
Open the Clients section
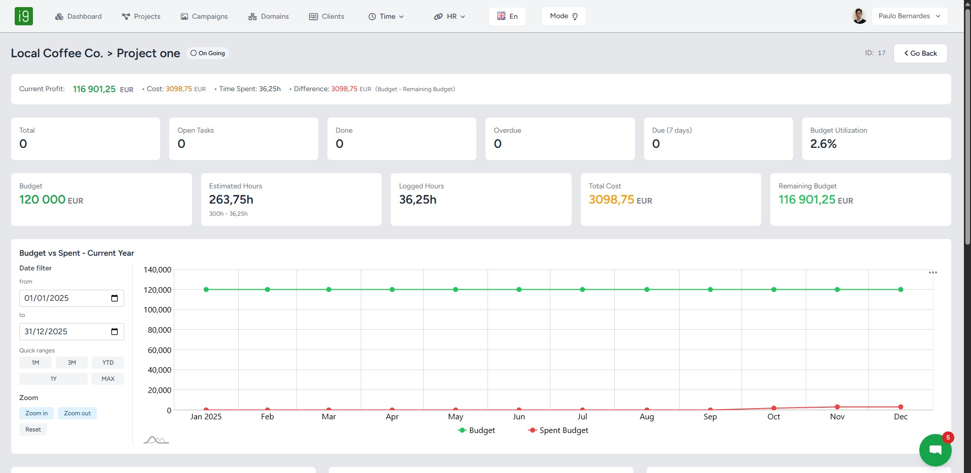coord(327,16)
